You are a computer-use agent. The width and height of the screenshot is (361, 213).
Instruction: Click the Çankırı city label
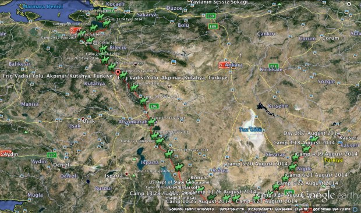pos(266,34)
